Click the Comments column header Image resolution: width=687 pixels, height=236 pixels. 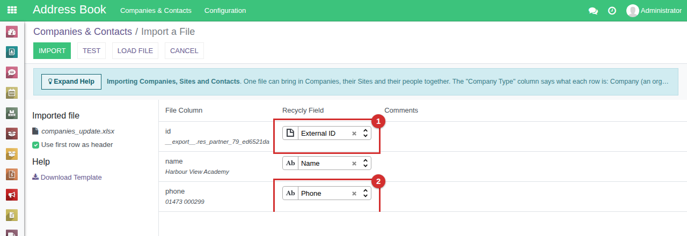tap(401, 110)
